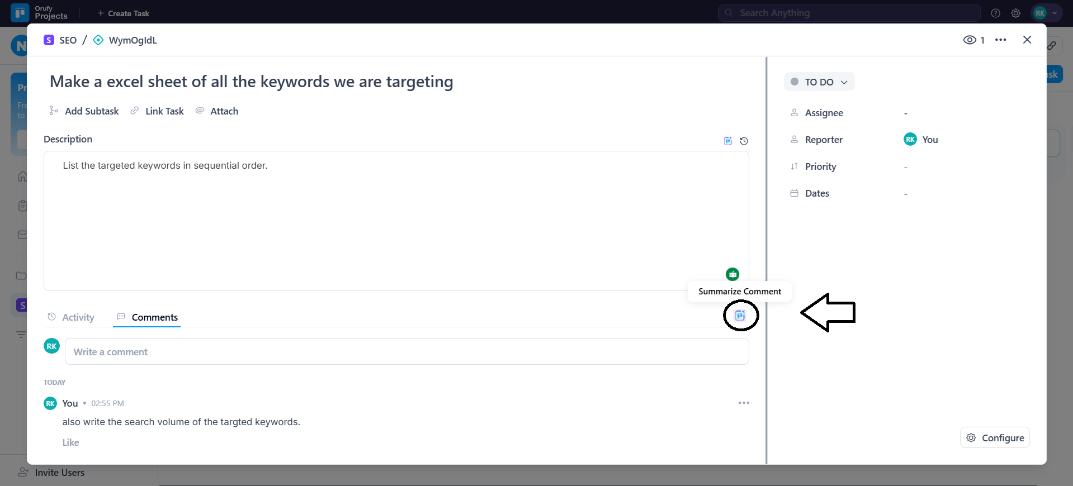Screen dimensions: 1073x486
Task: Click the Write a comment field
Action: tap(406, 351)
